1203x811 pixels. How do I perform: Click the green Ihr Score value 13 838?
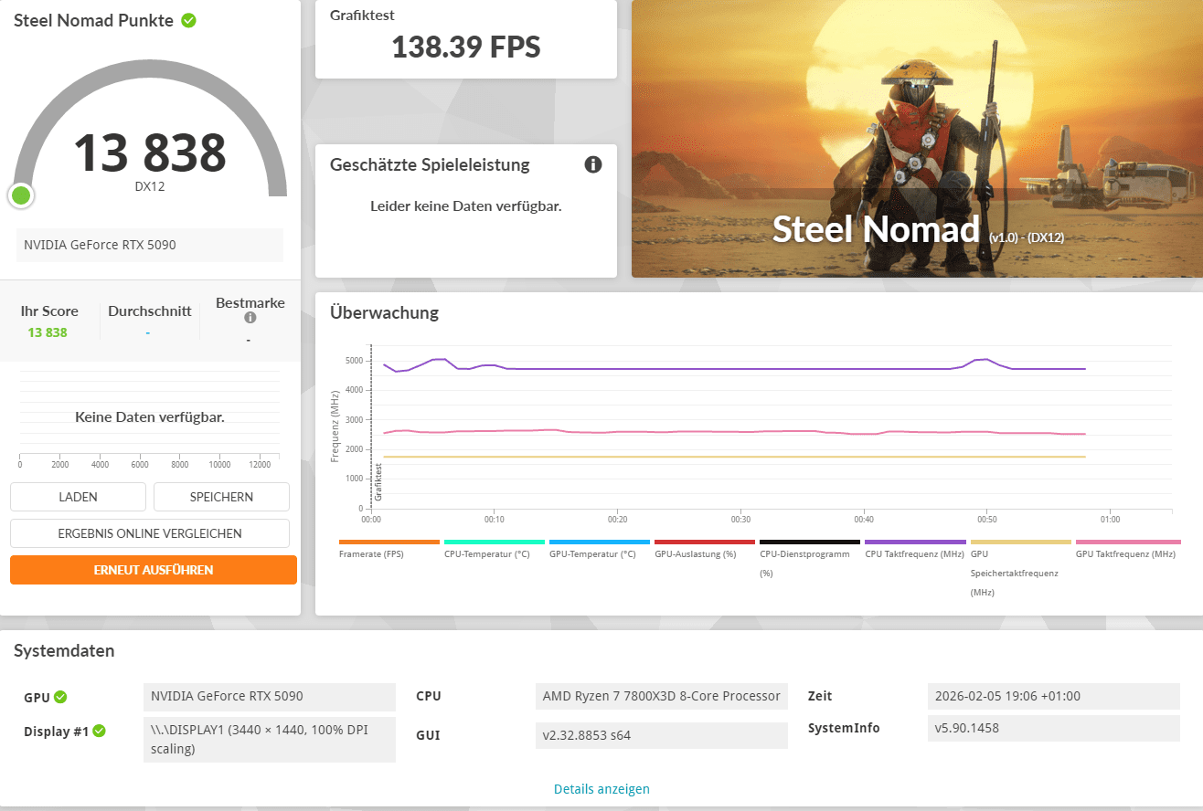coord(48,332)
